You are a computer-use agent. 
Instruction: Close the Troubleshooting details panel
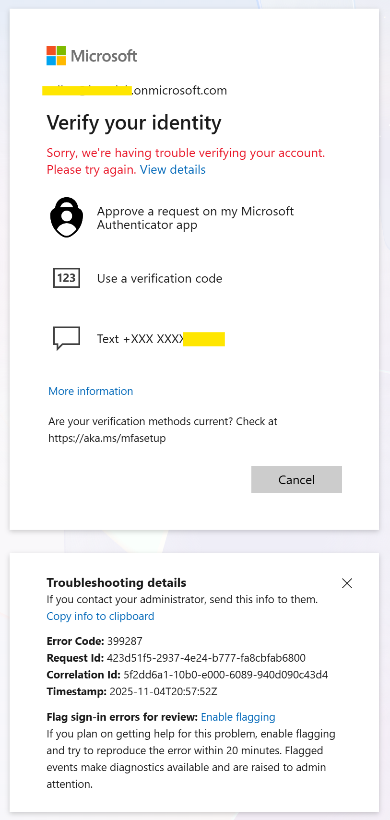point(347,583)
